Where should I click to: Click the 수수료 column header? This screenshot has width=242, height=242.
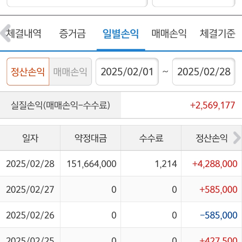tap(151, 138)
